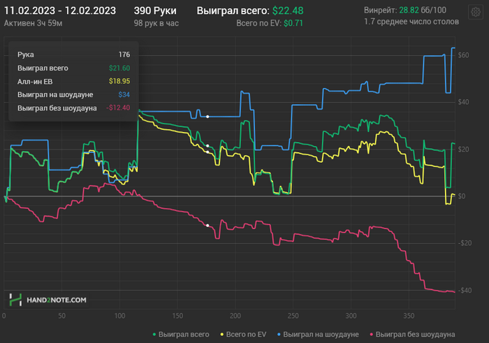Toggle the 'Выиграл без шоудауна' legend series

point(412,335)
